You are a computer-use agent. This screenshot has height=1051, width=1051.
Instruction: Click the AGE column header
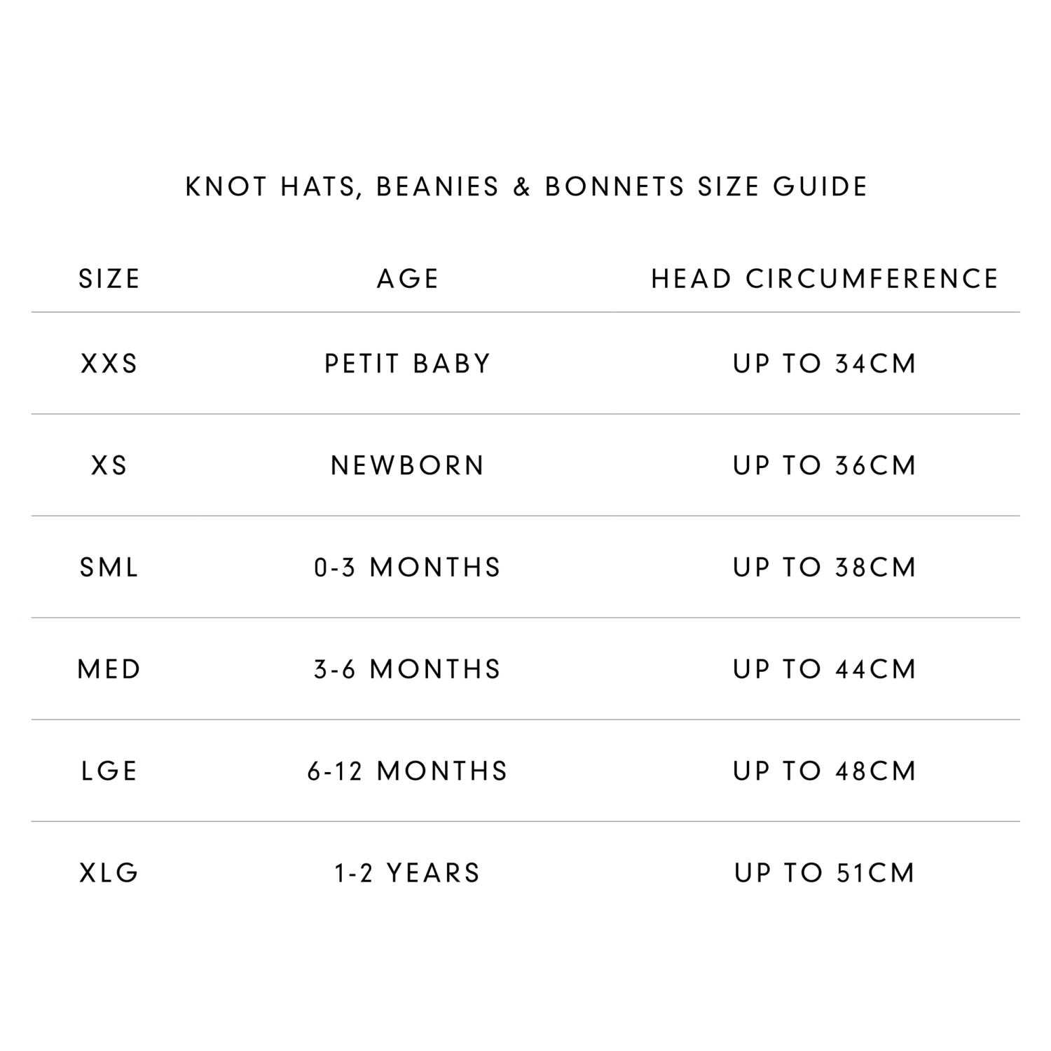coord(408,279)
